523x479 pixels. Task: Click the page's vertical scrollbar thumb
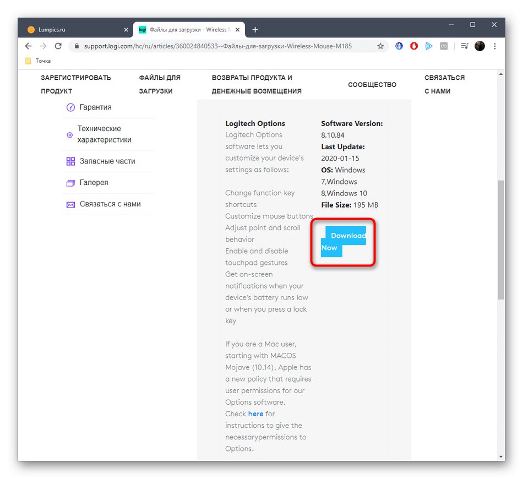500,239
